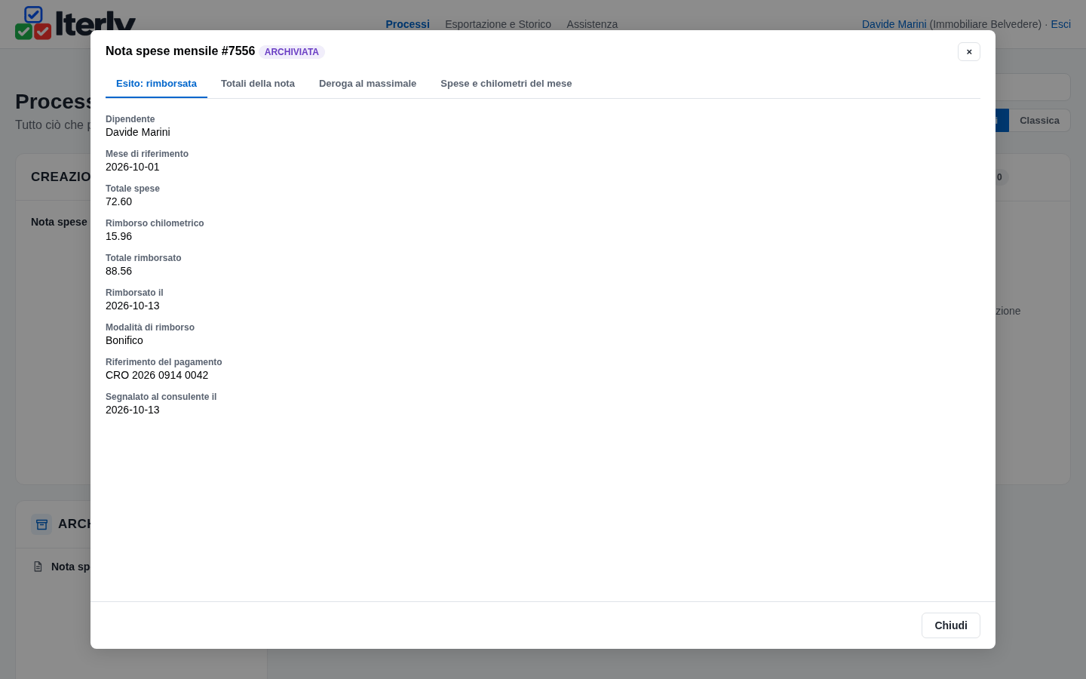The width and height of the screenshot is (1086, 679).
Task: Click the Iterly logo icon
Action: (33, 23)
